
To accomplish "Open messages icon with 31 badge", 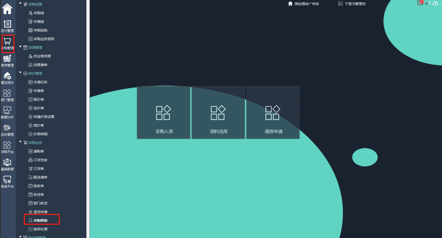I will [x=420, y=3].
